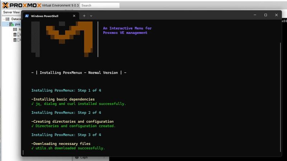287x161 pixels.
Task: Click 'An Interactive Menu for' tagline
Action: coord(127,28)
